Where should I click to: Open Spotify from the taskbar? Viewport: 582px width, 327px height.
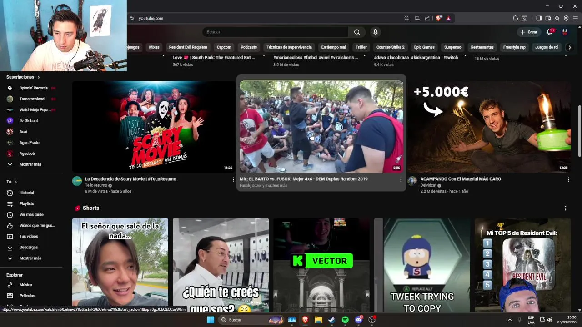[x=345, y=320]
